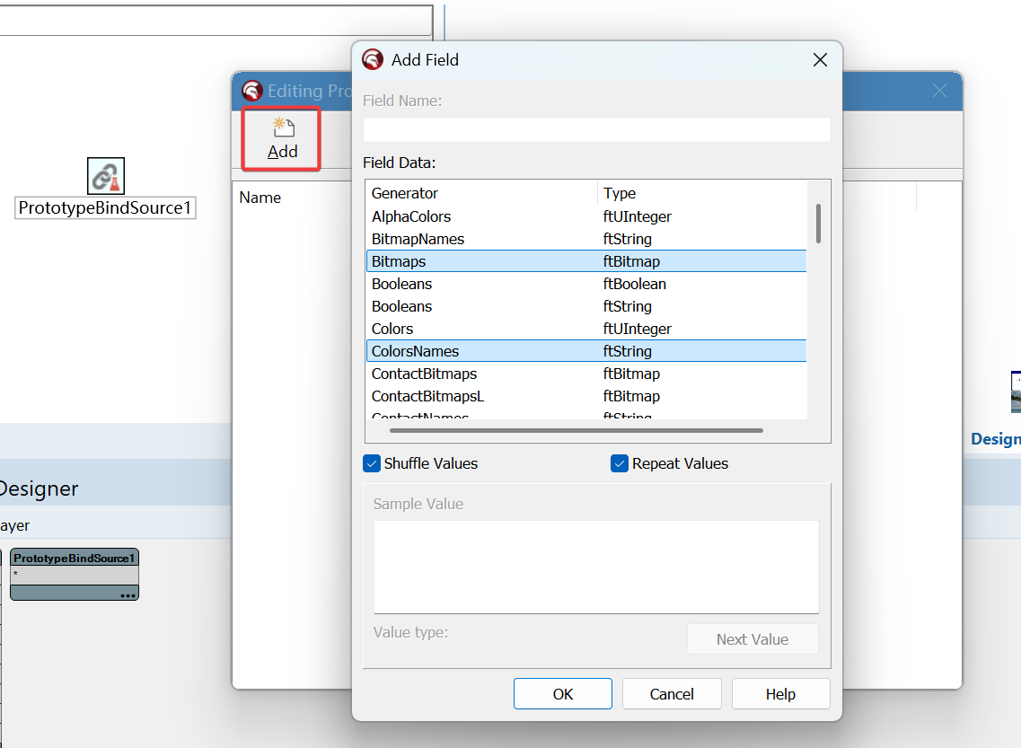Select the PrototypeBindSource1 component icon on form
This screenshot has width=1021, height=748.
(x=105, y=176)
